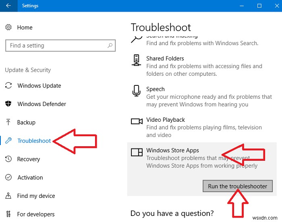The height and width of the screenshot is (222, 282).
Task: Open Windows Defender section
Action: (42, 104)
